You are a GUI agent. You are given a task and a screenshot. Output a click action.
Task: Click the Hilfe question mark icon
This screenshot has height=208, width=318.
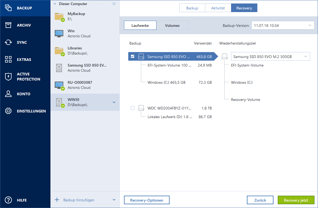click(x=8, y=200)
